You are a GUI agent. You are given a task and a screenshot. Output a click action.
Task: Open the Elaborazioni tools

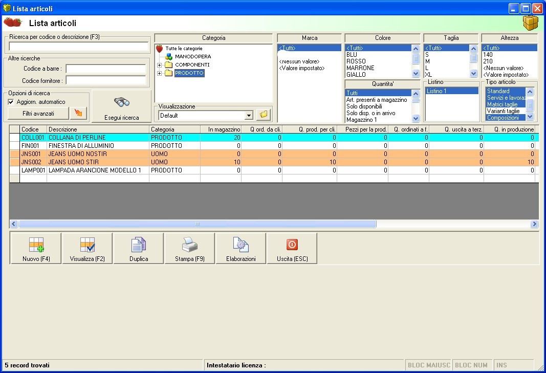tap(241, 249)
